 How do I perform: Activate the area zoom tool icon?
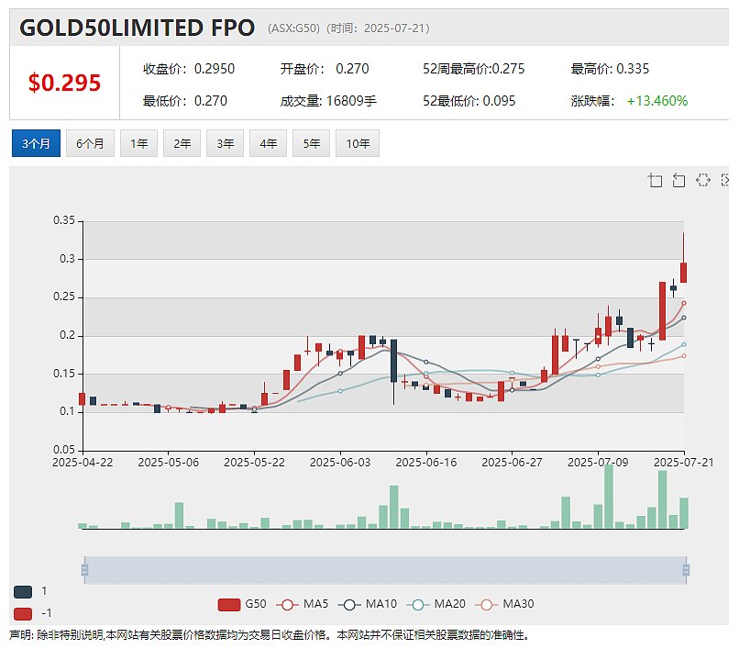[x=656, y=180]
